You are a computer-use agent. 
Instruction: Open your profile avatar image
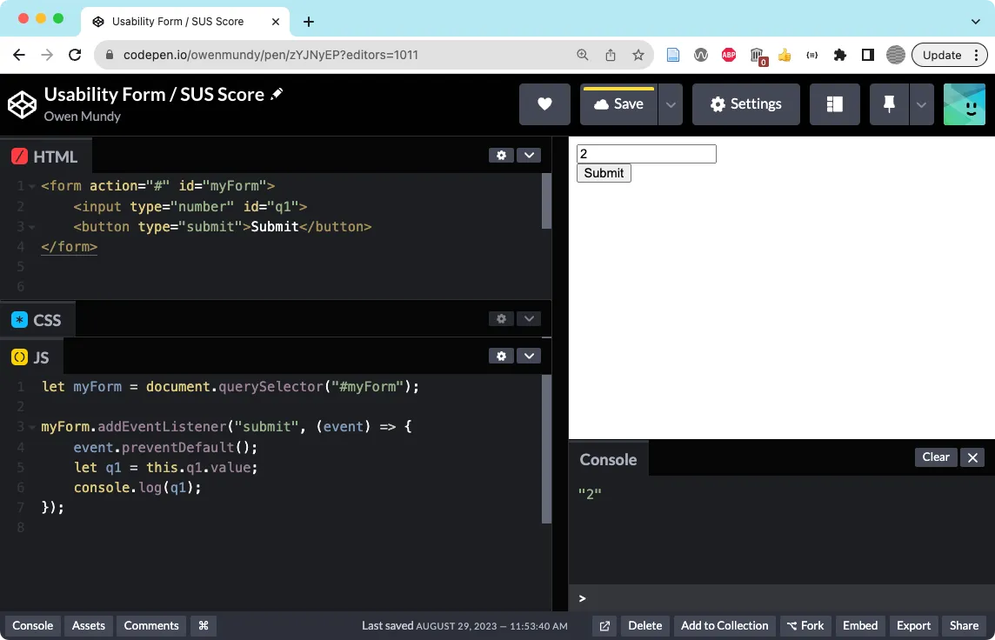point(964,103)
